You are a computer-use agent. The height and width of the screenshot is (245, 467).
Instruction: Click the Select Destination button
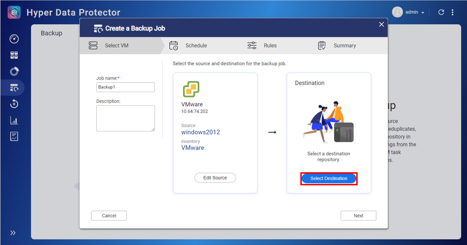tap(329, 179)
